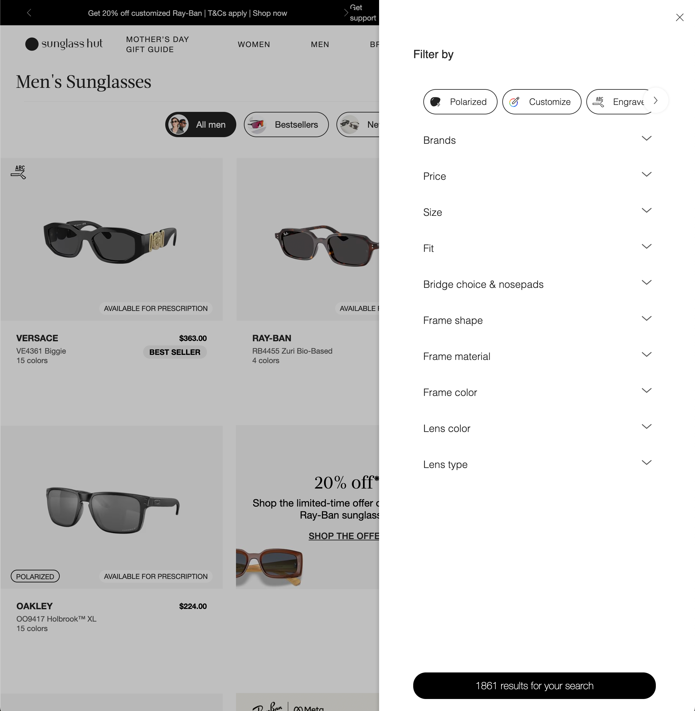The image size is (695, 711).
Task: Open Mother's Day Gift Guide menu
Action: (157, 44)
